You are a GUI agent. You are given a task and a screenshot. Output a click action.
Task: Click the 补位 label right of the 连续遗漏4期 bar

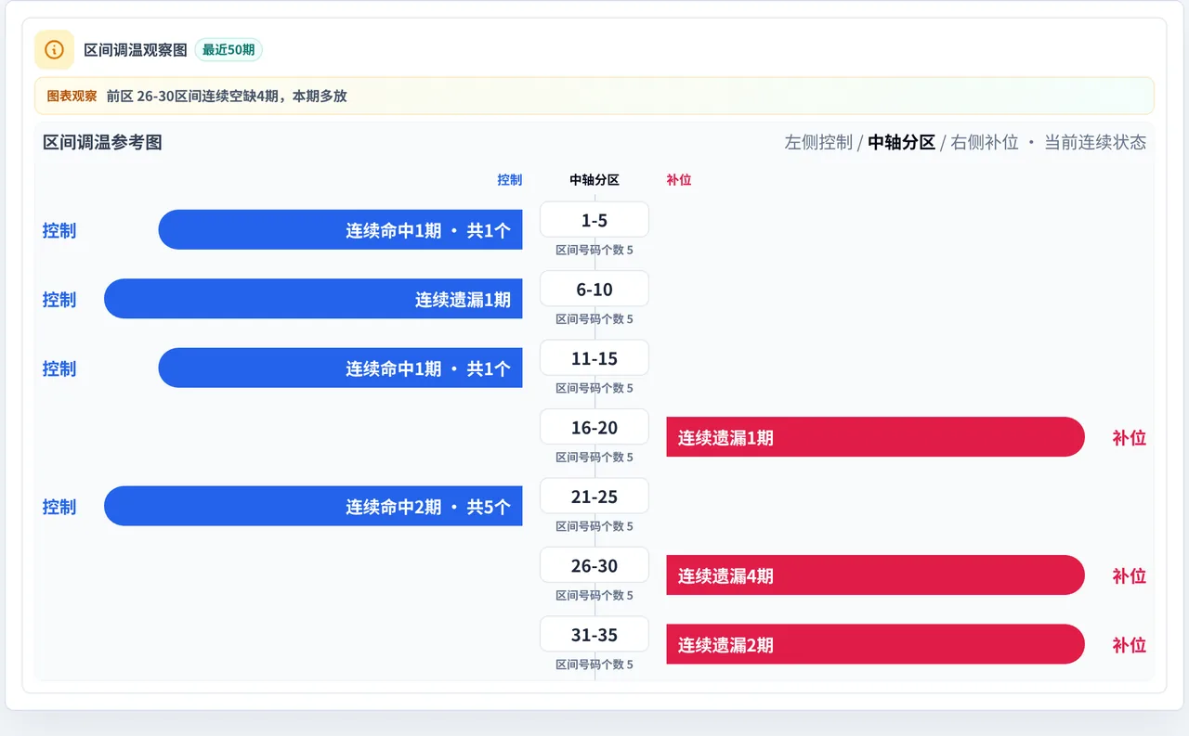pyautogui.click(x=1130, y=575)
